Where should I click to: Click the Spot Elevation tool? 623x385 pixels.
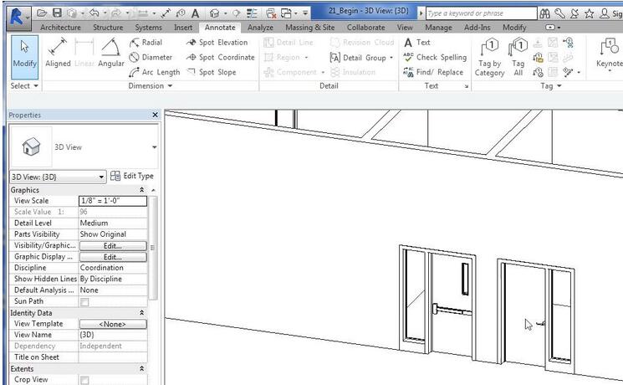pos(217,43)
